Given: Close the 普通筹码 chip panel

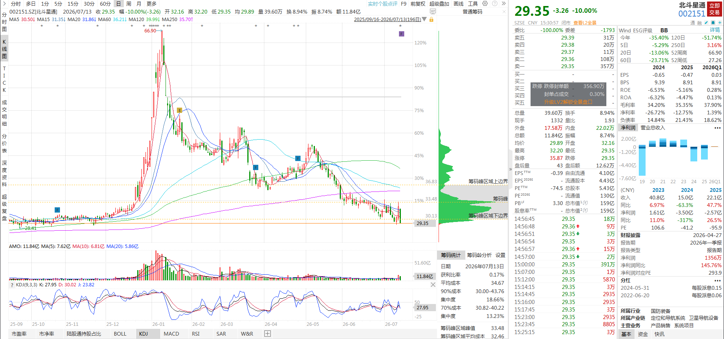Looking at the screenshot, I should [x=504, y=12].
